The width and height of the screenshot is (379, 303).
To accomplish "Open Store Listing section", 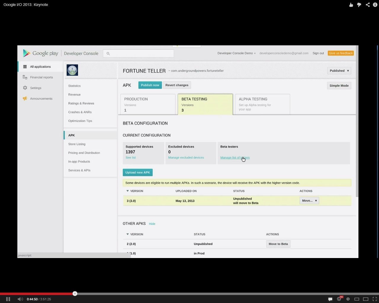I will [77, 144].
